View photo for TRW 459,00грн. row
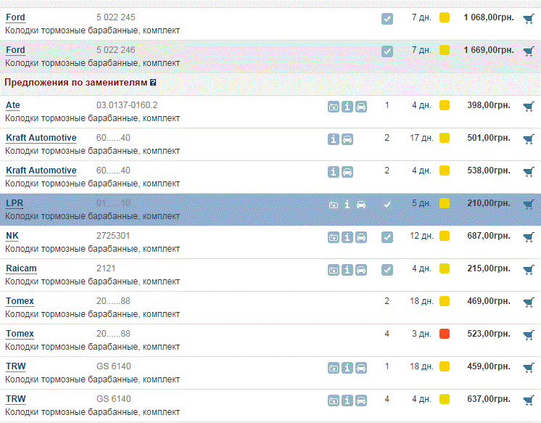This screenshot has height=423, width=541. click(334, 368)
